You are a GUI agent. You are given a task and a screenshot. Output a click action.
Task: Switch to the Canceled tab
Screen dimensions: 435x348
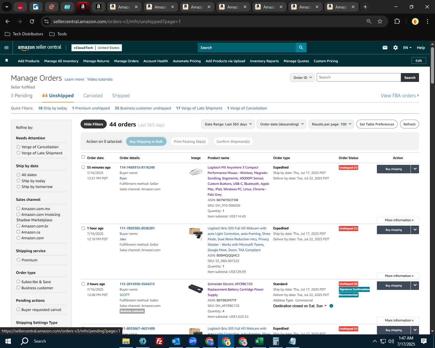93,95
